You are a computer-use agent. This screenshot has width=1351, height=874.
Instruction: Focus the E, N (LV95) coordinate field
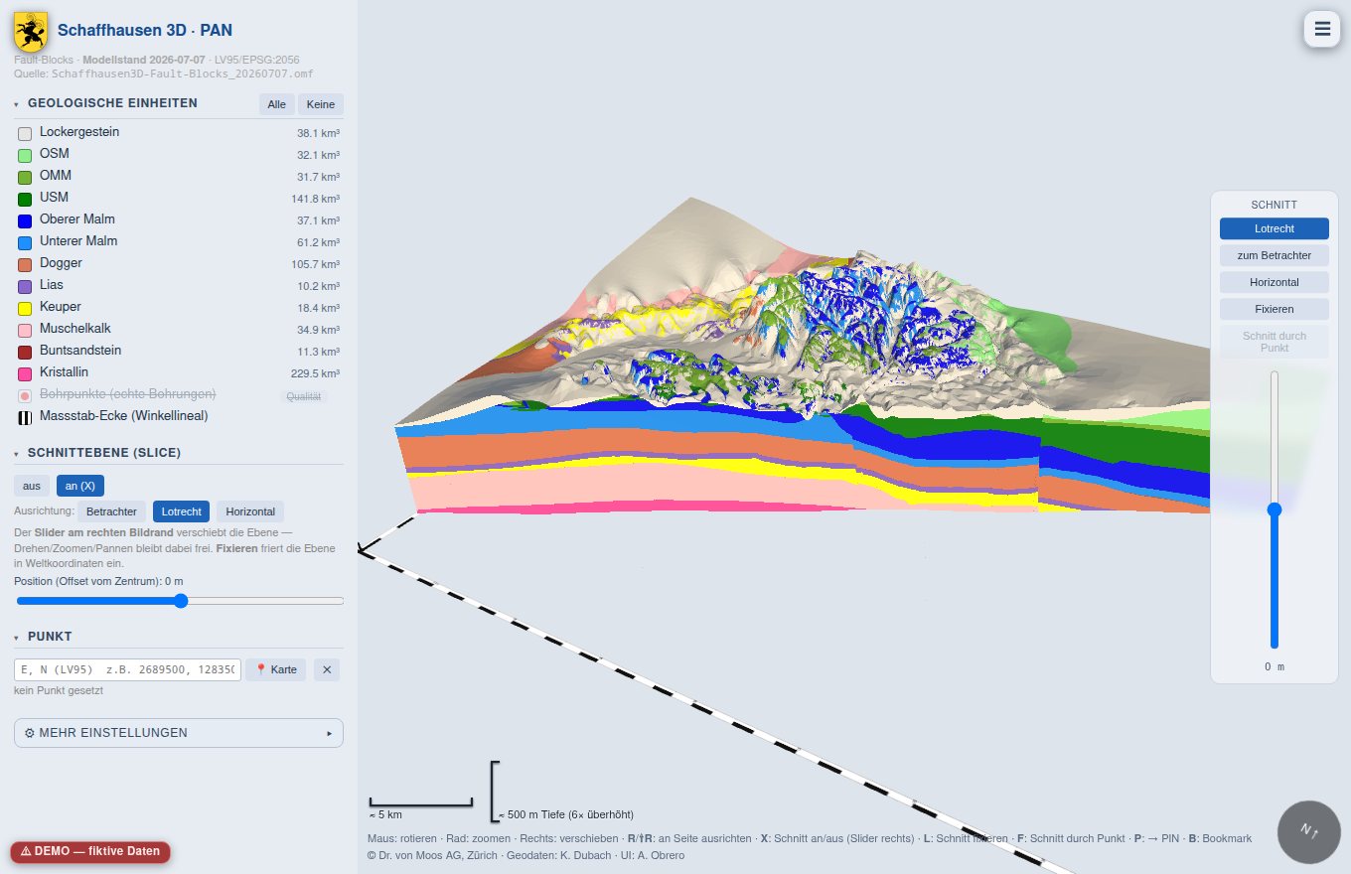(127, 669)
